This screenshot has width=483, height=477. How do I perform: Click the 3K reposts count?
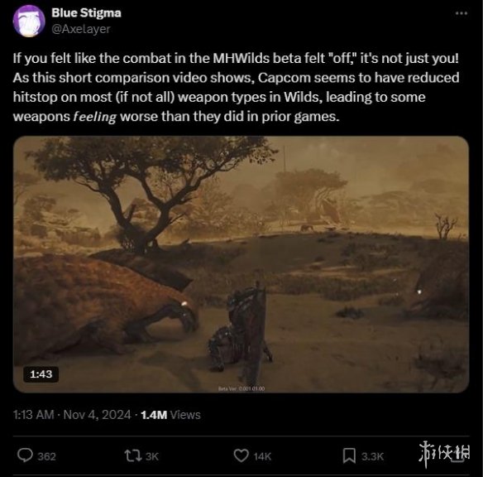pyautogui.click(x=152, y=456)
